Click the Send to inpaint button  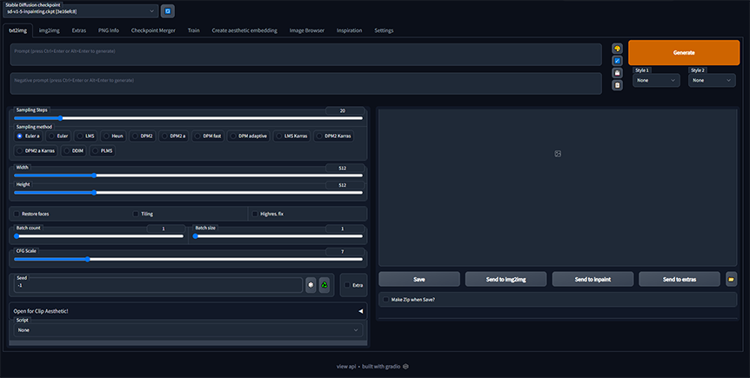[593, 279]
